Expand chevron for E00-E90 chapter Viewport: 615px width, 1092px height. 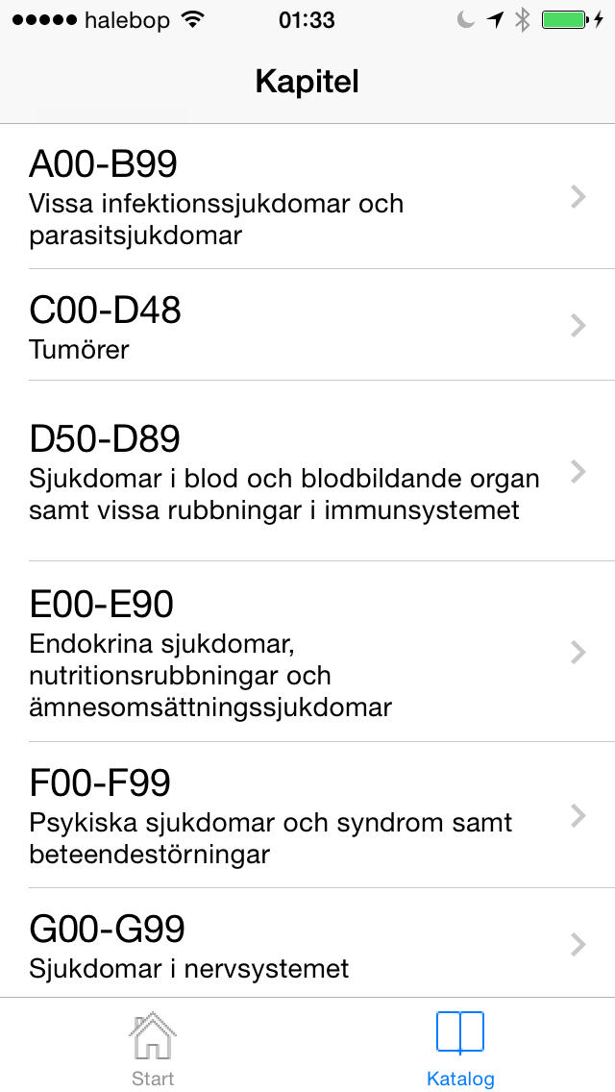coord(578,653)
